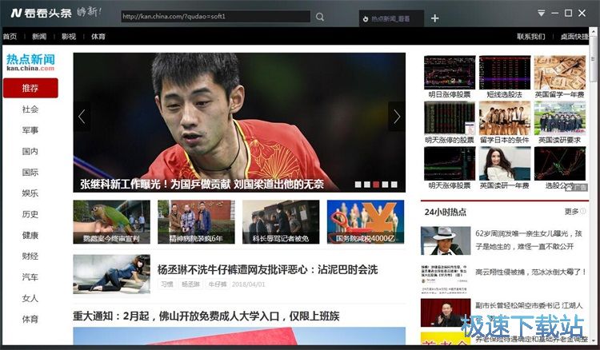
Task: Select 军事 in the left sidebar
Action: (30, 130)
